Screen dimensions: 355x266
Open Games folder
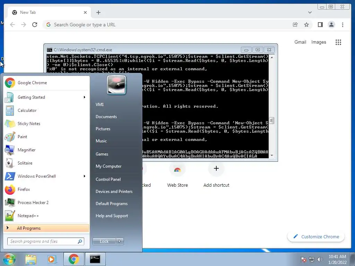pos(102,154)
